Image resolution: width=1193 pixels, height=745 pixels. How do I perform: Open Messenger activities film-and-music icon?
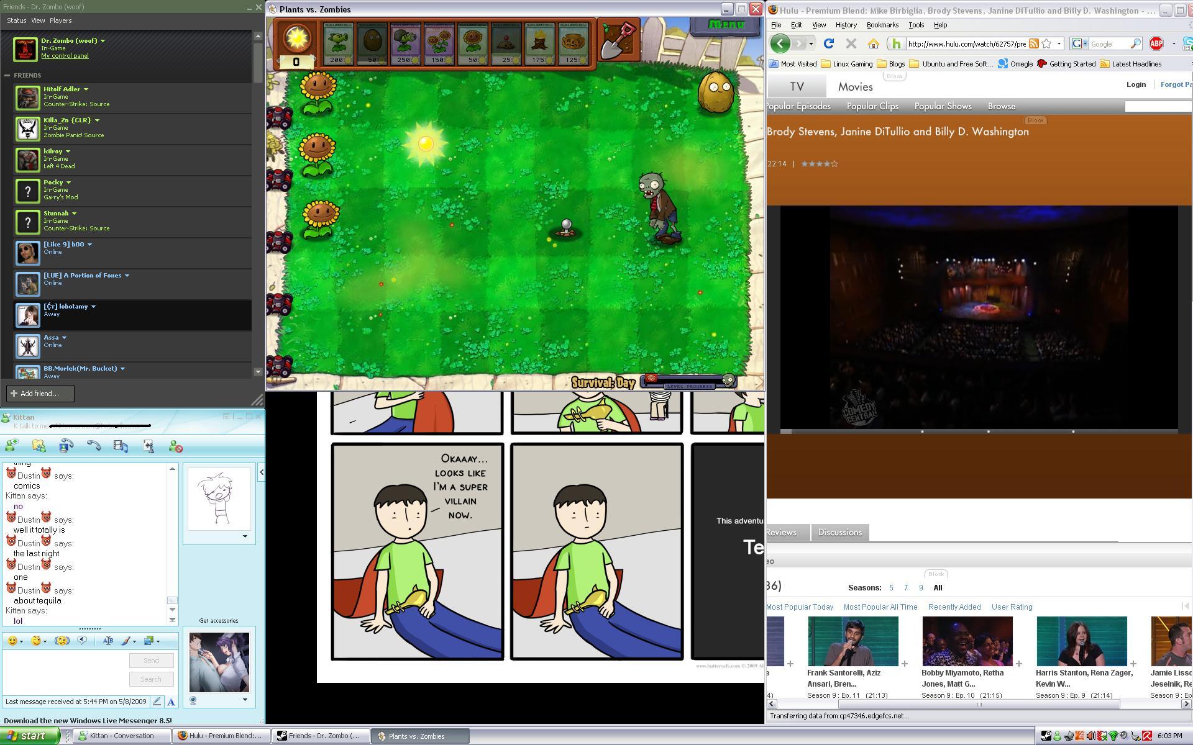121,446
